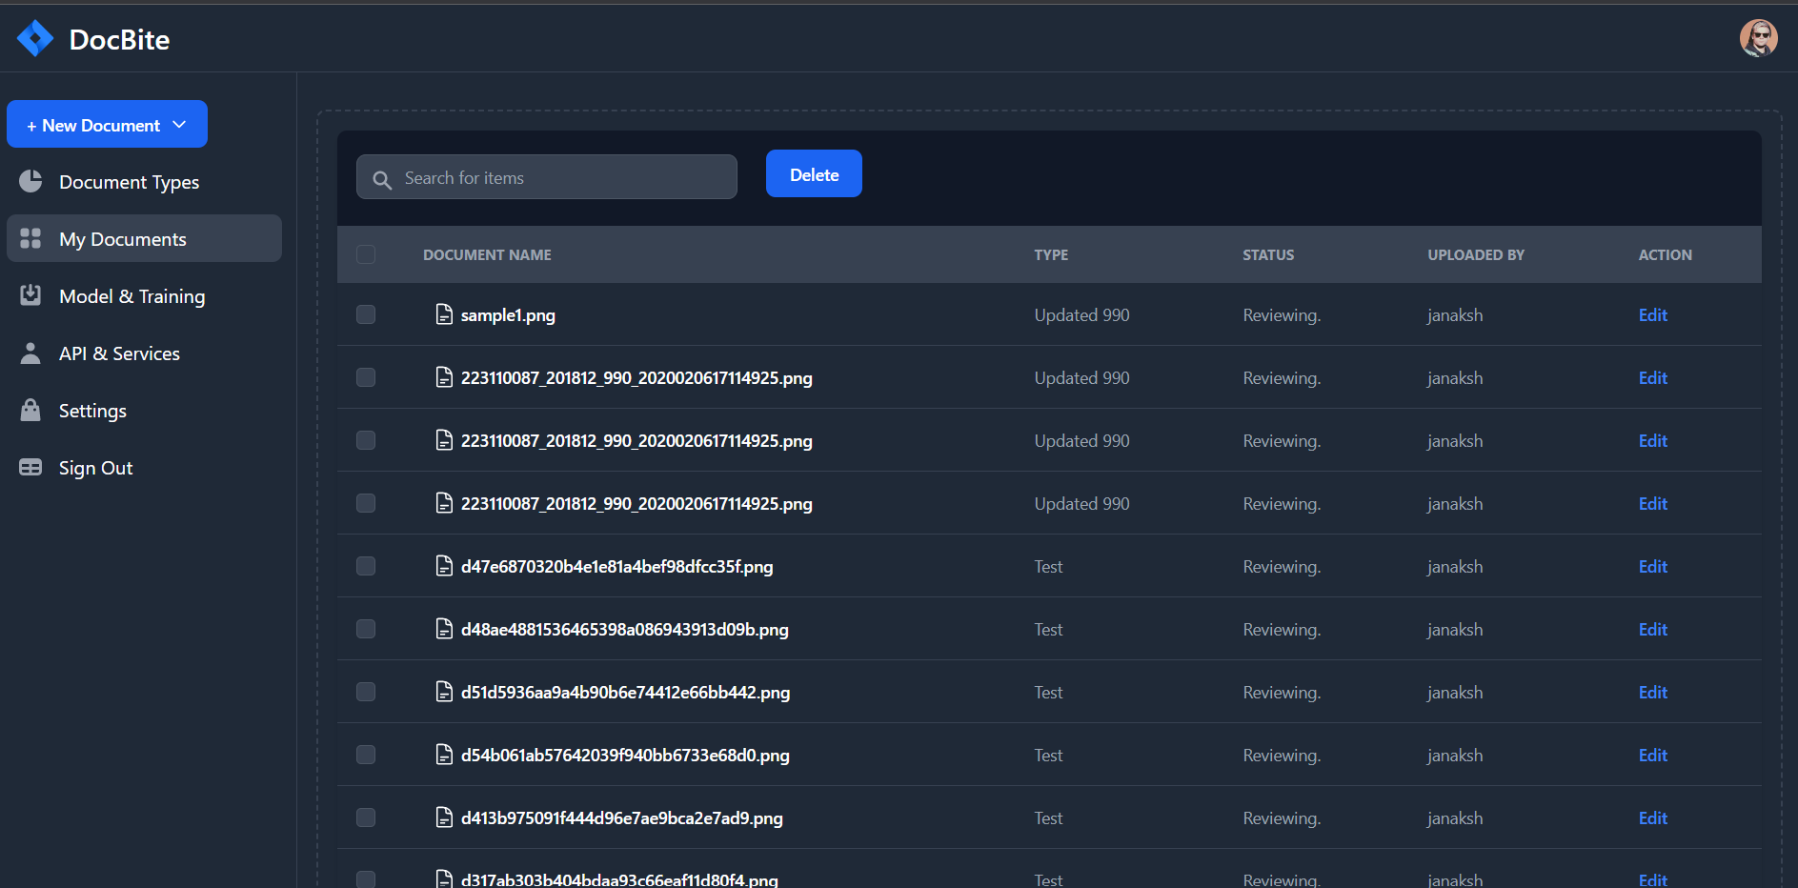Click the file icon beside d48ae4881536465398a086943913d09b.png
Viewport: 1798px width, 888px height.
[444, 629]
